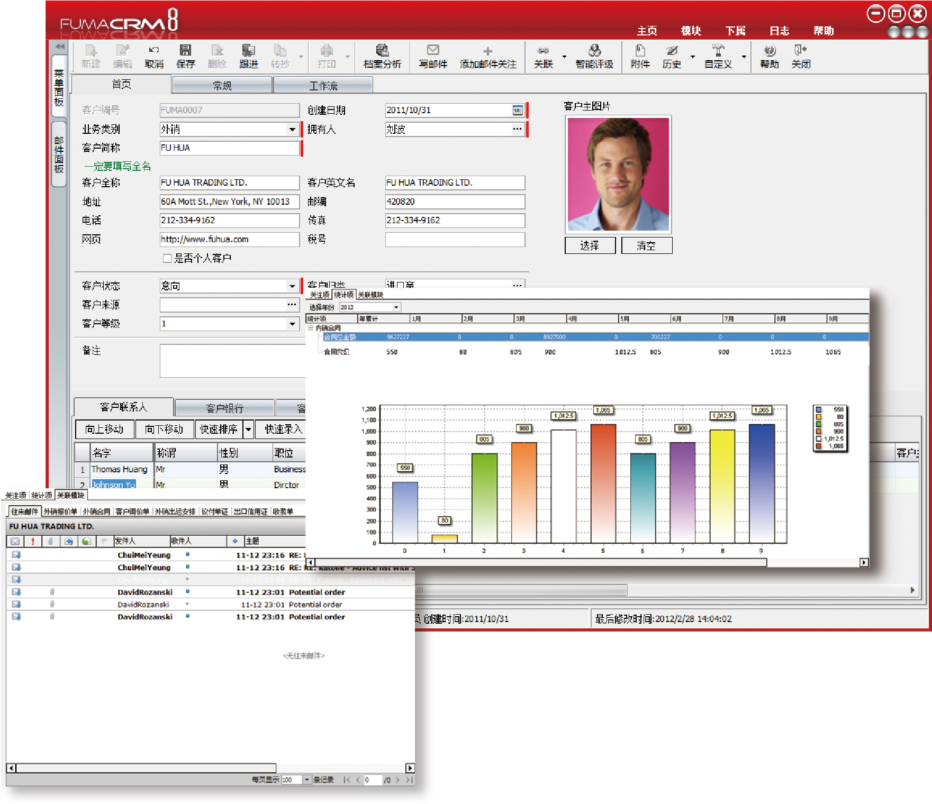Switch to the workflow (工作流) tab

tap(323, 86)
